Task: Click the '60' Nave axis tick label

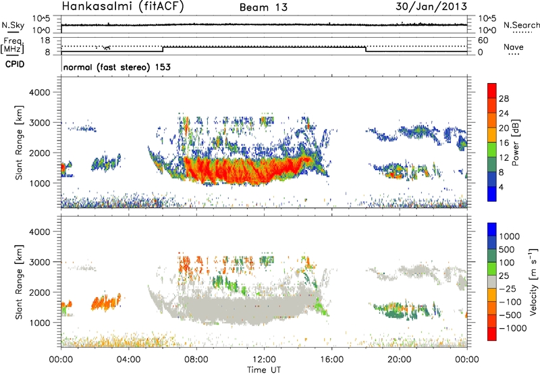Action: click(483, 41)
